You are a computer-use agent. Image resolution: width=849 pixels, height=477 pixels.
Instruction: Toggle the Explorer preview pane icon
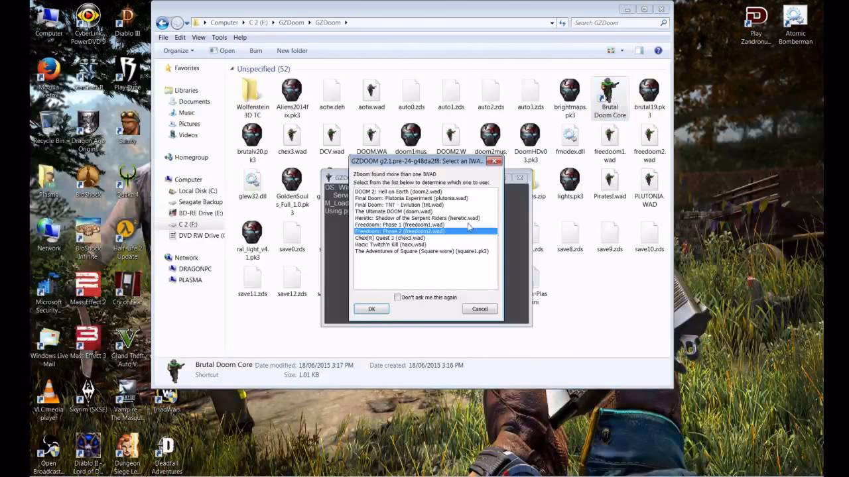coord(639,50)
